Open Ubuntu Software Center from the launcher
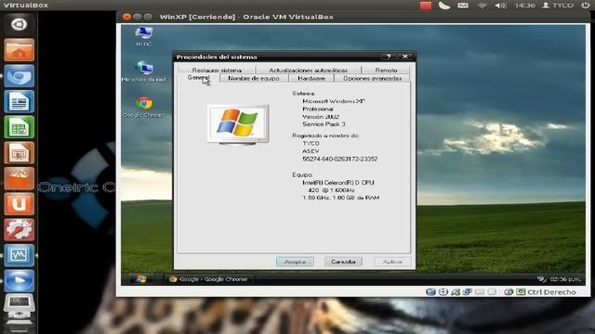The width and height of the screenshot is (595, 334). (x=19, y=178)
